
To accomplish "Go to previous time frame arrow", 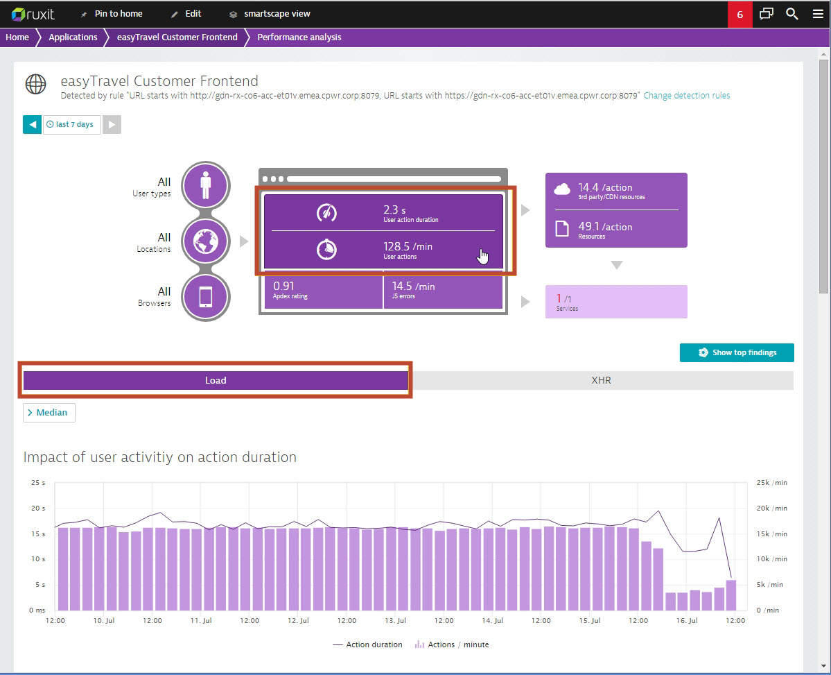I will point(33,124).
